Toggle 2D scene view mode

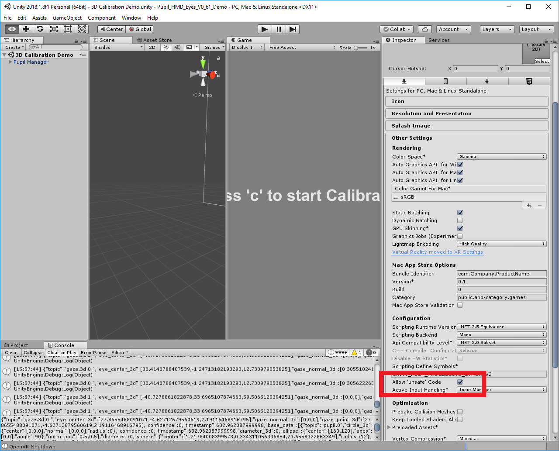click(152, 47)
